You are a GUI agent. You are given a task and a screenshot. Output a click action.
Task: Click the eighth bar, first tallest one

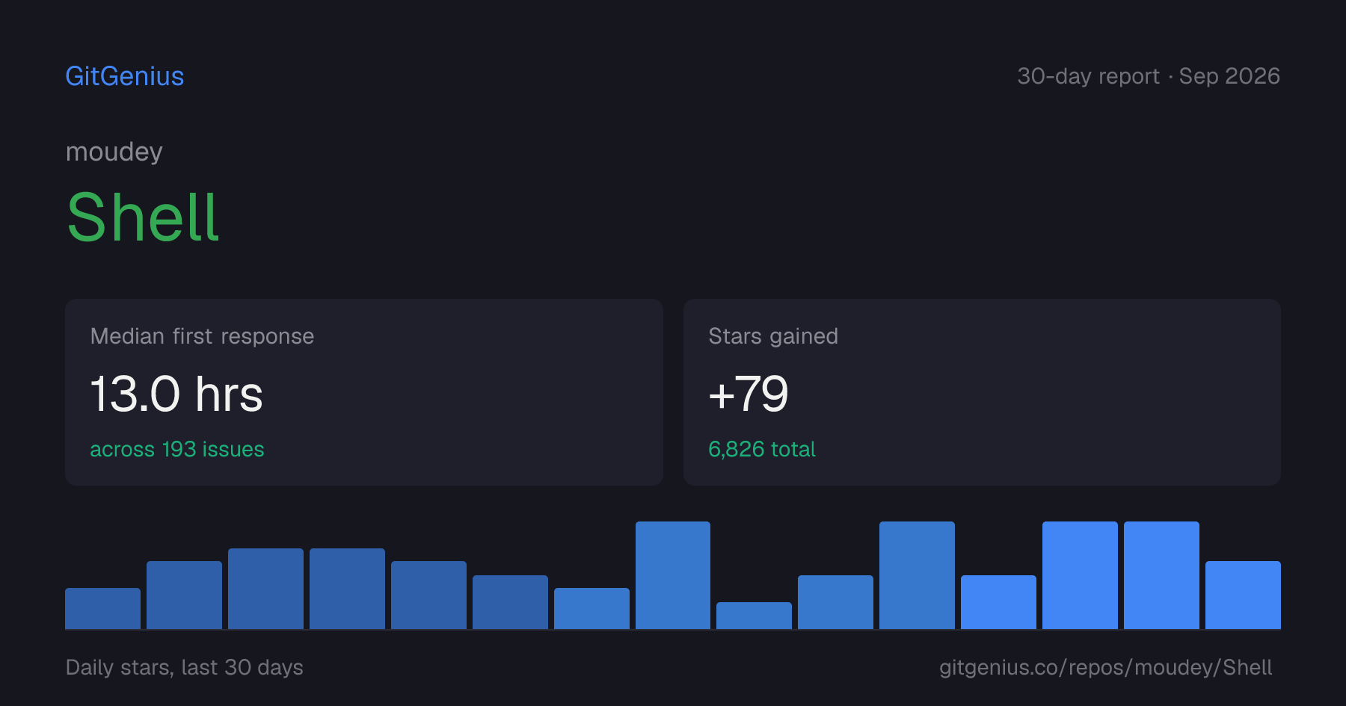[673, 575]
